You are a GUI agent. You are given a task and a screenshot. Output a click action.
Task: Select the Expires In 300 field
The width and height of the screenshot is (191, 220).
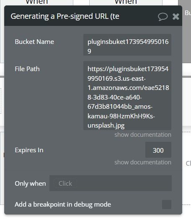tap(158, 150)
